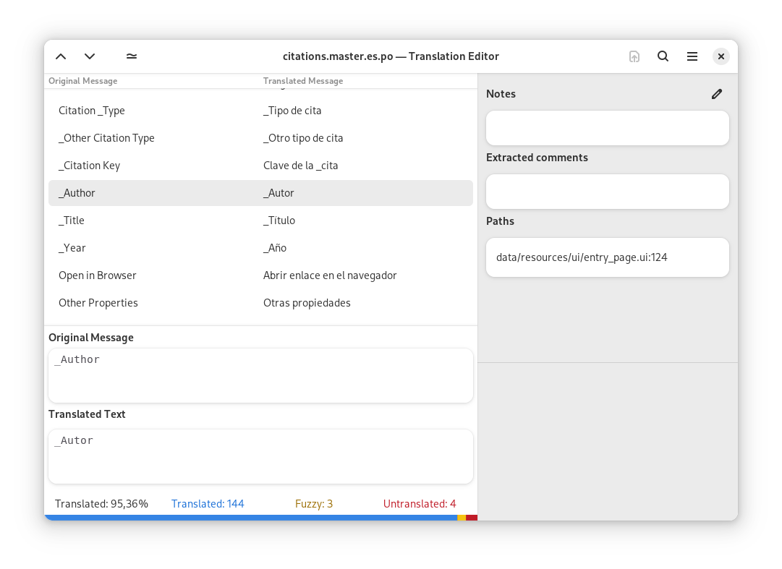Select the _Title message row
The width and height of the screenshot is (782, 569).
(x=260, y=221)
